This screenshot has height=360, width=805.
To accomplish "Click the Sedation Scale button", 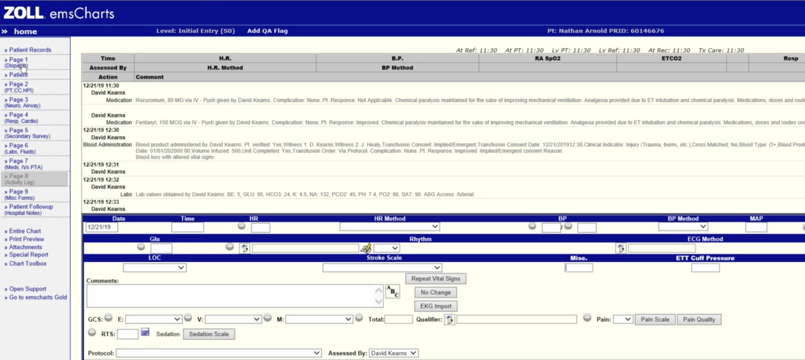I will (209, 334).
